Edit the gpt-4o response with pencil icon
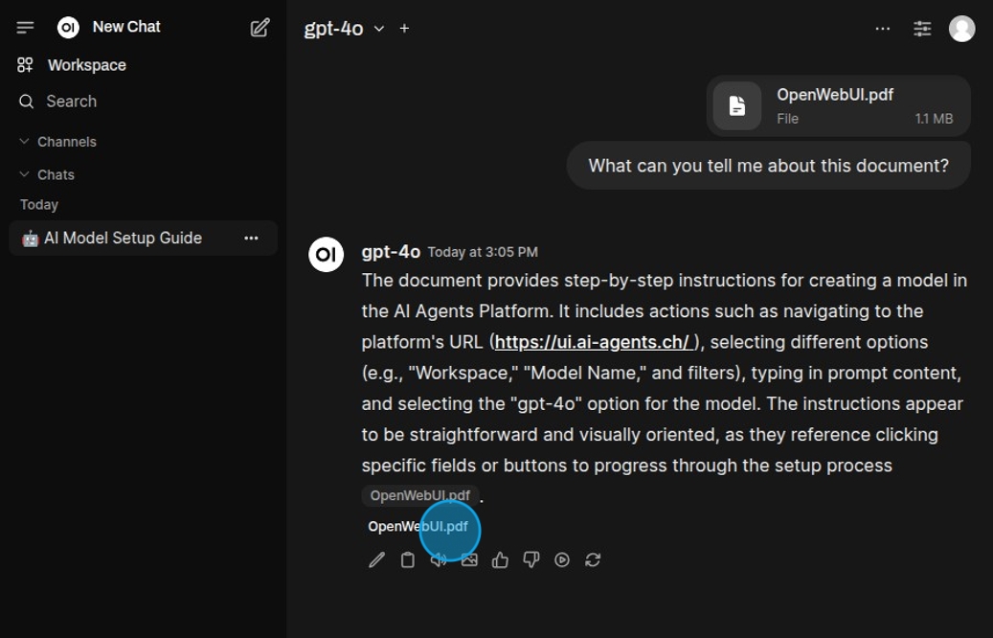This screenshot has height=638, width=993. pyautogui.click(x=376, y=560)
